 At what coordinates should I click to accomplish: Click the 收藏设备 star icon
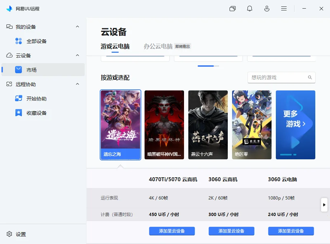[19, 113]
